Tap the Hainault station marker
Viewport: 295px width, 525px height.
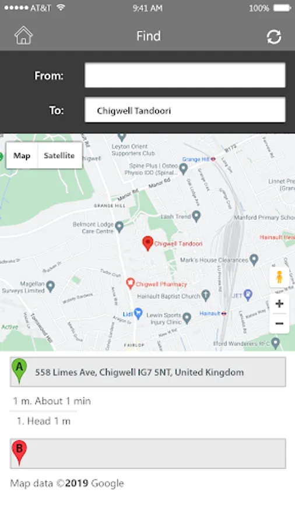(224, 313)
